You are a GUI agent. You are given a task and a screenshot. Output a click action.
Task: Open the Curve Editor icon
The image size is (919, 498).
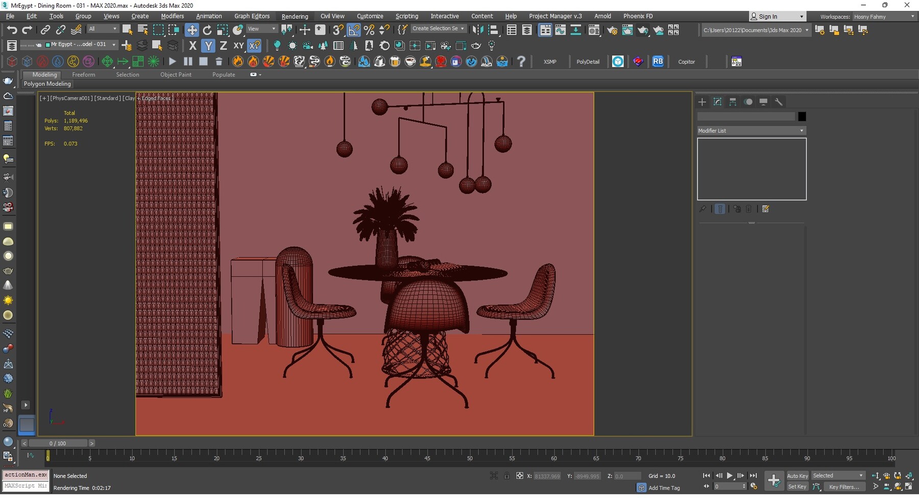(561, 30)
